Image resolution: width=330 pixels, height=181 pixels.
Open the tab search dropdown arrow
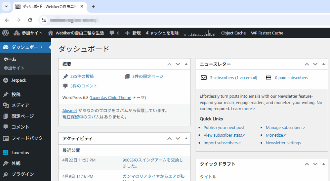[6, 6]
